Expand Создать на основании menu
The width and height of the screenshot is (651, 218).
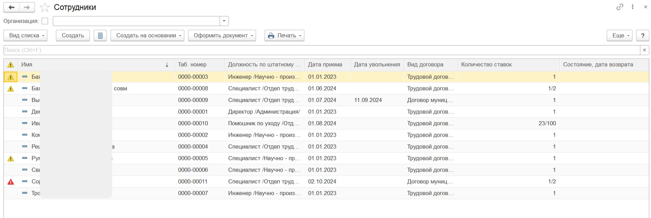click(147, 36)
